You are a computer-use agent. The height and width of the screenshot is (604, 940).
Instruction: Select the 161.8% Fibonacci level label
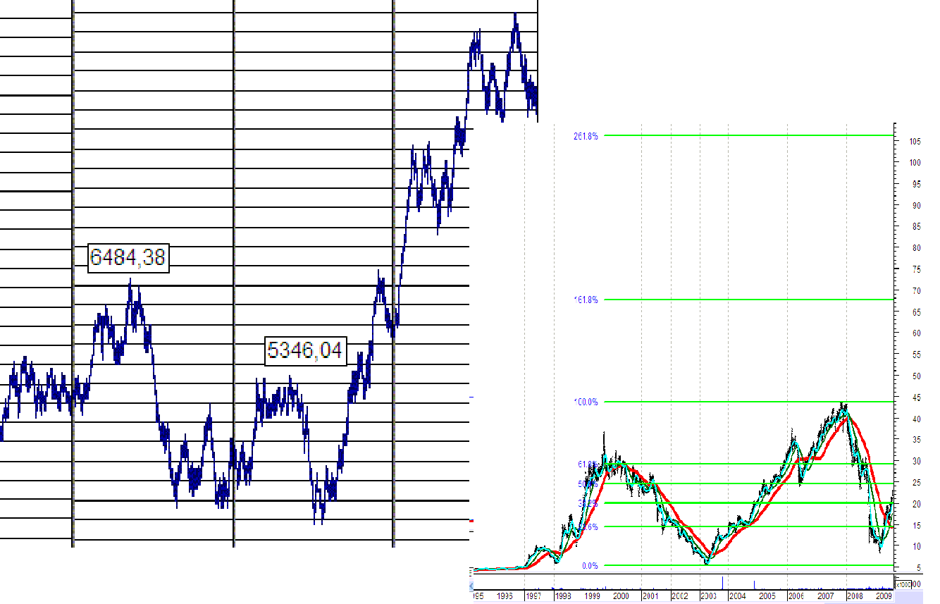(586, 300)
